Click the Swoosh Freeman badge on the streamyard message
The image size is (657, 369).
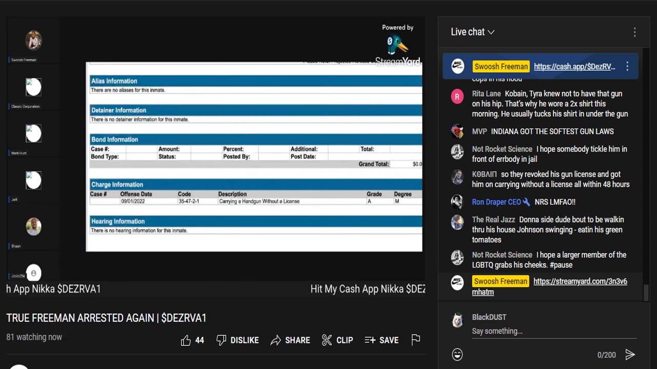tap(500, 281)
